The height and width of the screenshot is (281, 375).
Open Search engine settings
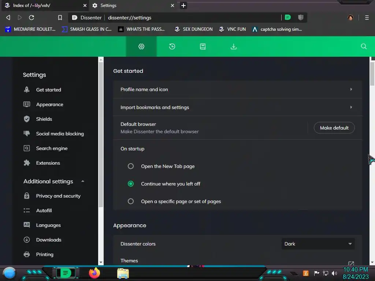pos(52,149)
